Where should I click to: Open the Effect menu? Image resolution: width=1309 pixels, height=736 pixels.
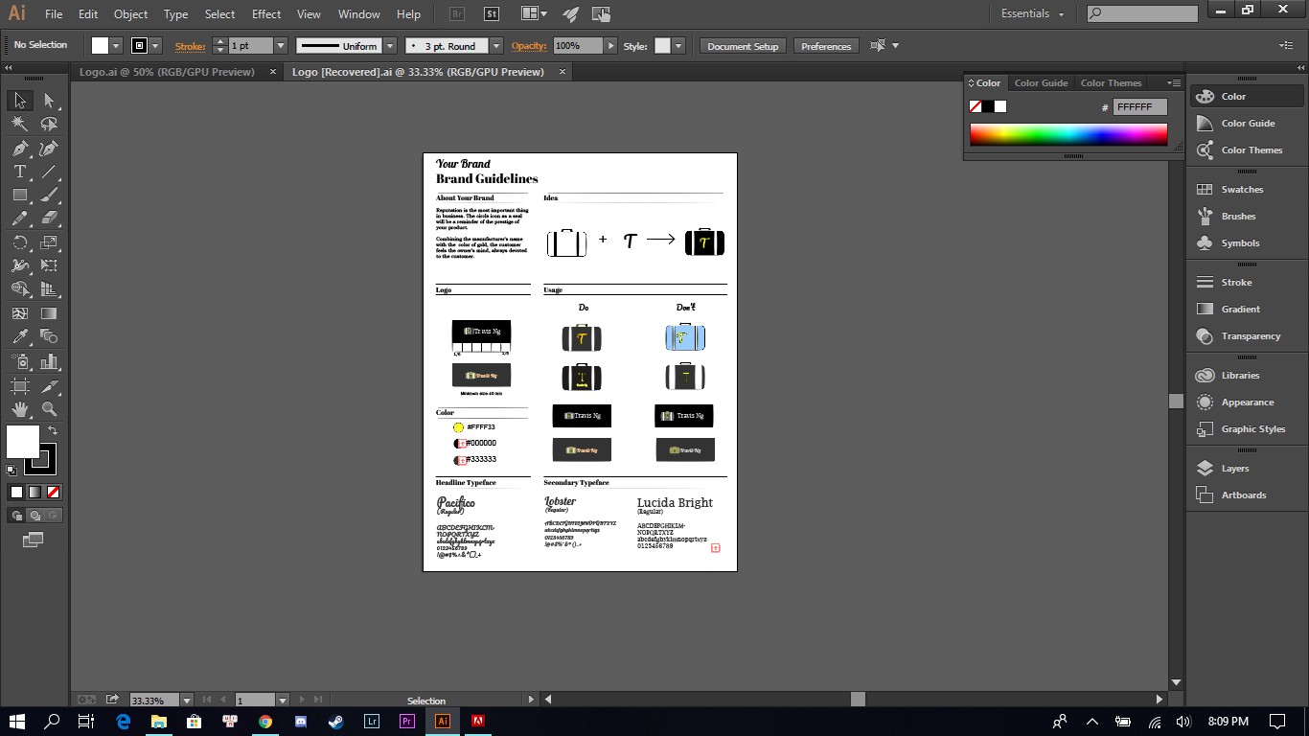point(266,14)
